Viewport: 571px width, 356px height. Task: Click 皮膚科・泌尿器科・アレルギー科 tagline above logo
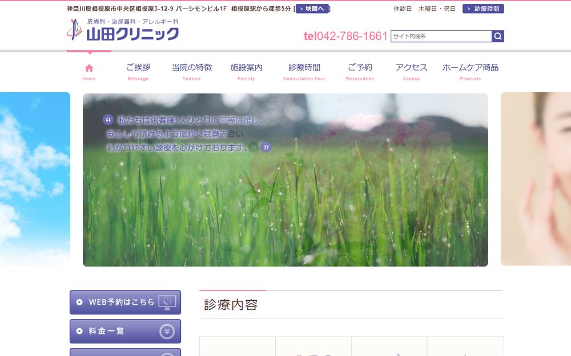coord(132,22)
